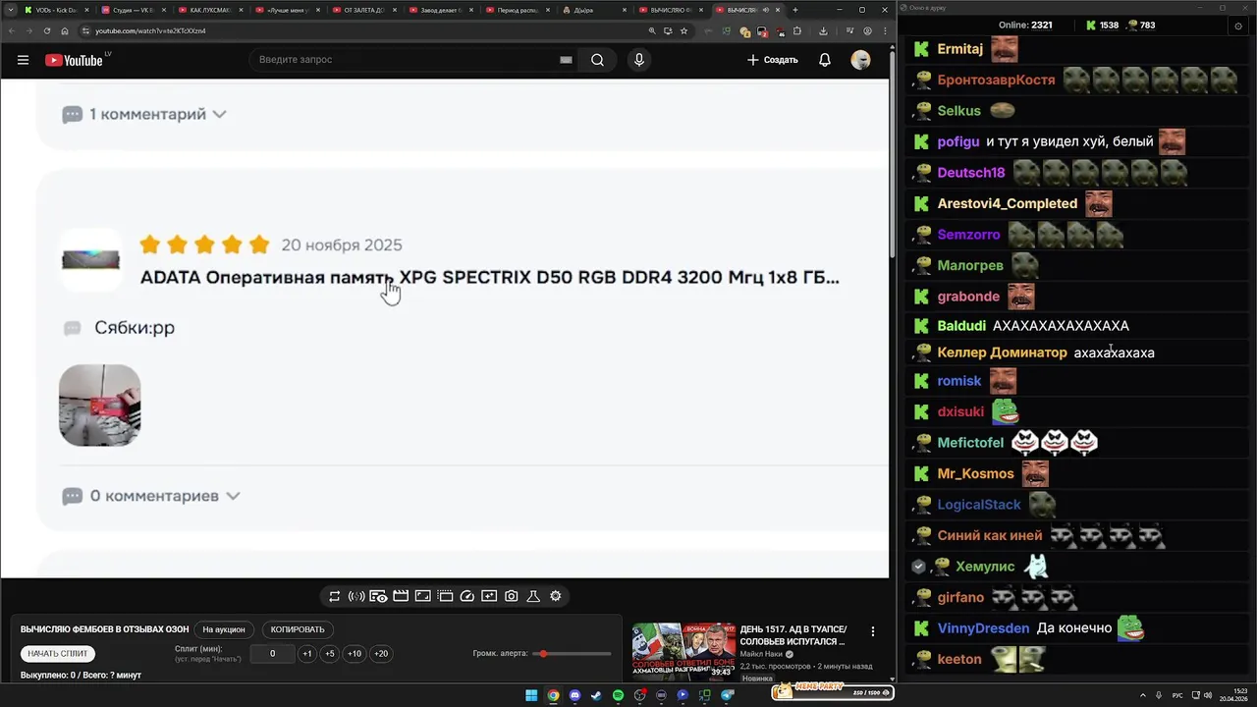Screen dimensions: 1257x707
Task: Click the loop icon in the player toolbar
Action: click(334, 596)
